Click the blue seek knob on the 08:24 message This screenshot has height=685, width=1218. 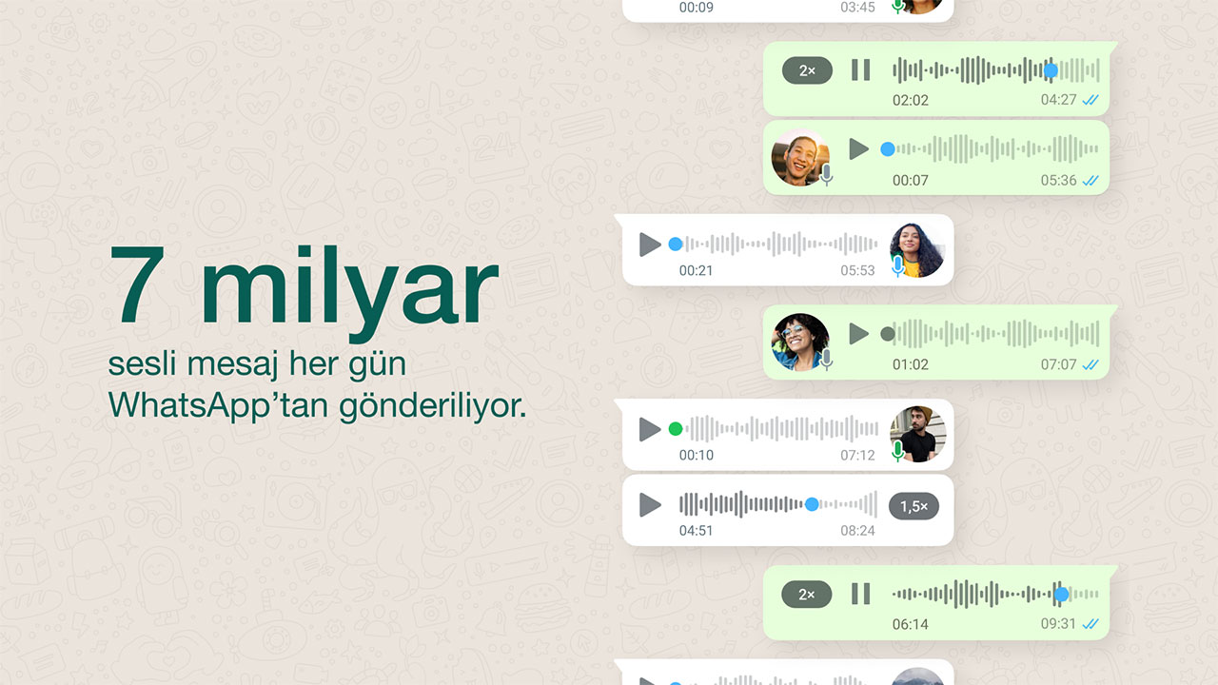click(x=812, y=505)
